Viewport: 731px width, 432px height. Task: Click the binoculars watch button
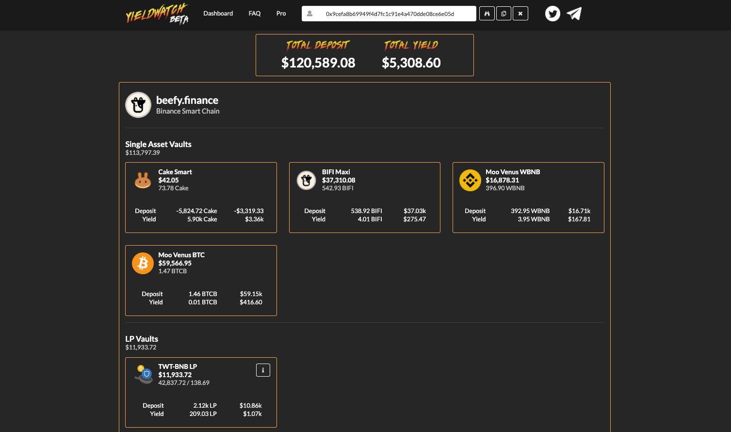[x=487, y=14]
